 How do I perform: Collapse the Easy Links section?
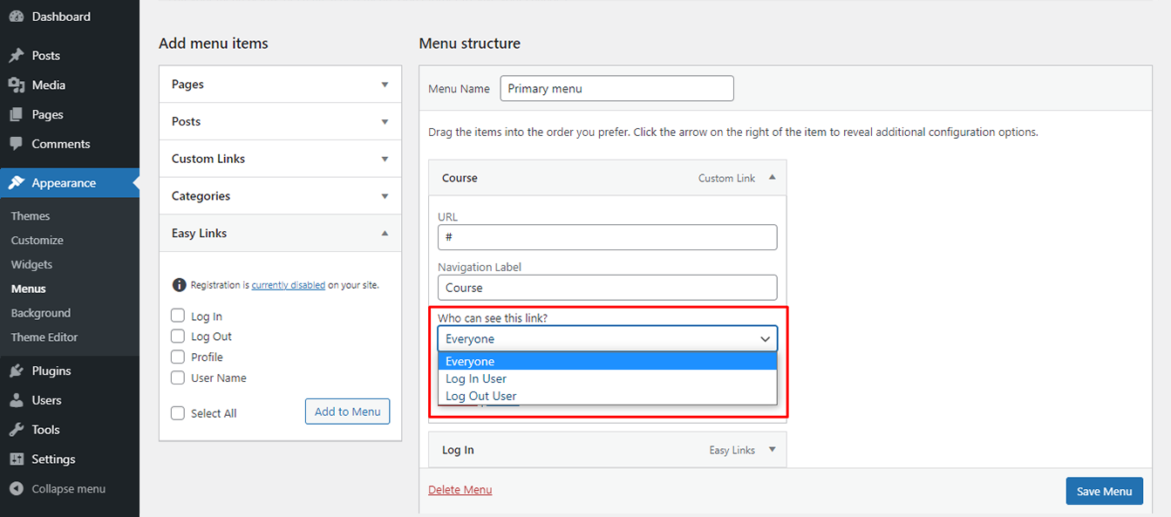(385, 234)
